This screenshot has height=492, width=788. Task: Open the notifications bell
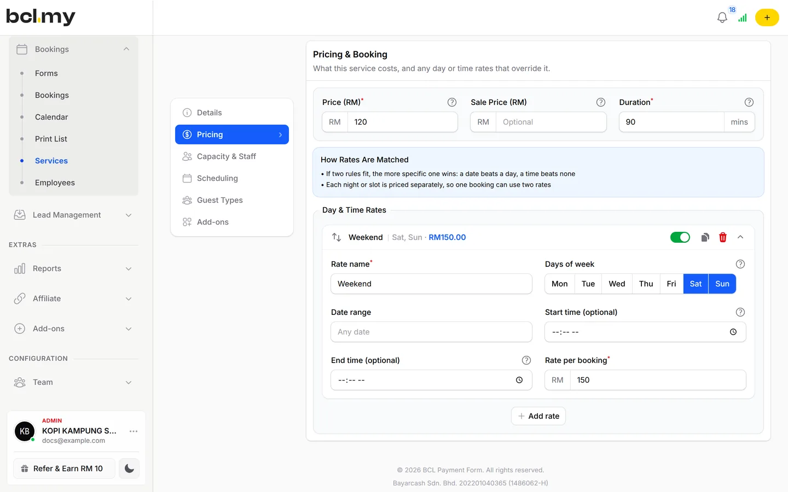pos(722,17)
